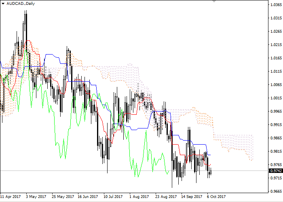Click the 0.9865 price axis label
The height and width of the screenshot is (202, 283).
pos(276,138)
